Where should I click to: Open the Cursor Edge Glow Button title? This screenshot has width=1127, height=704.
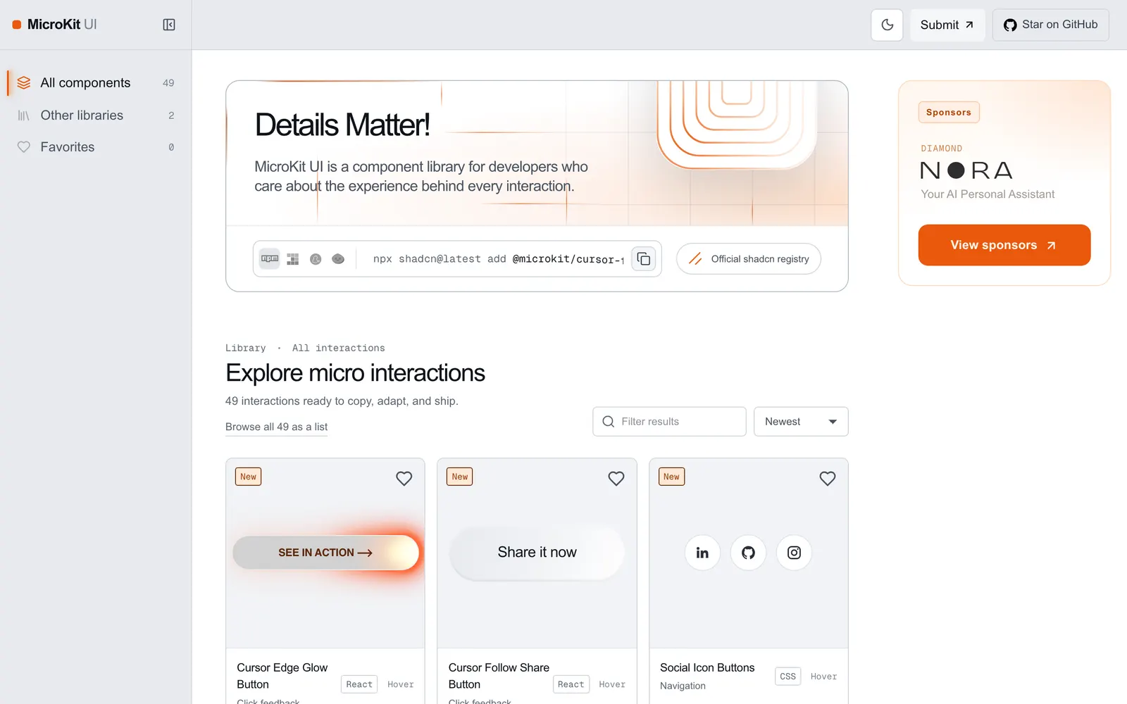point(282,676)
